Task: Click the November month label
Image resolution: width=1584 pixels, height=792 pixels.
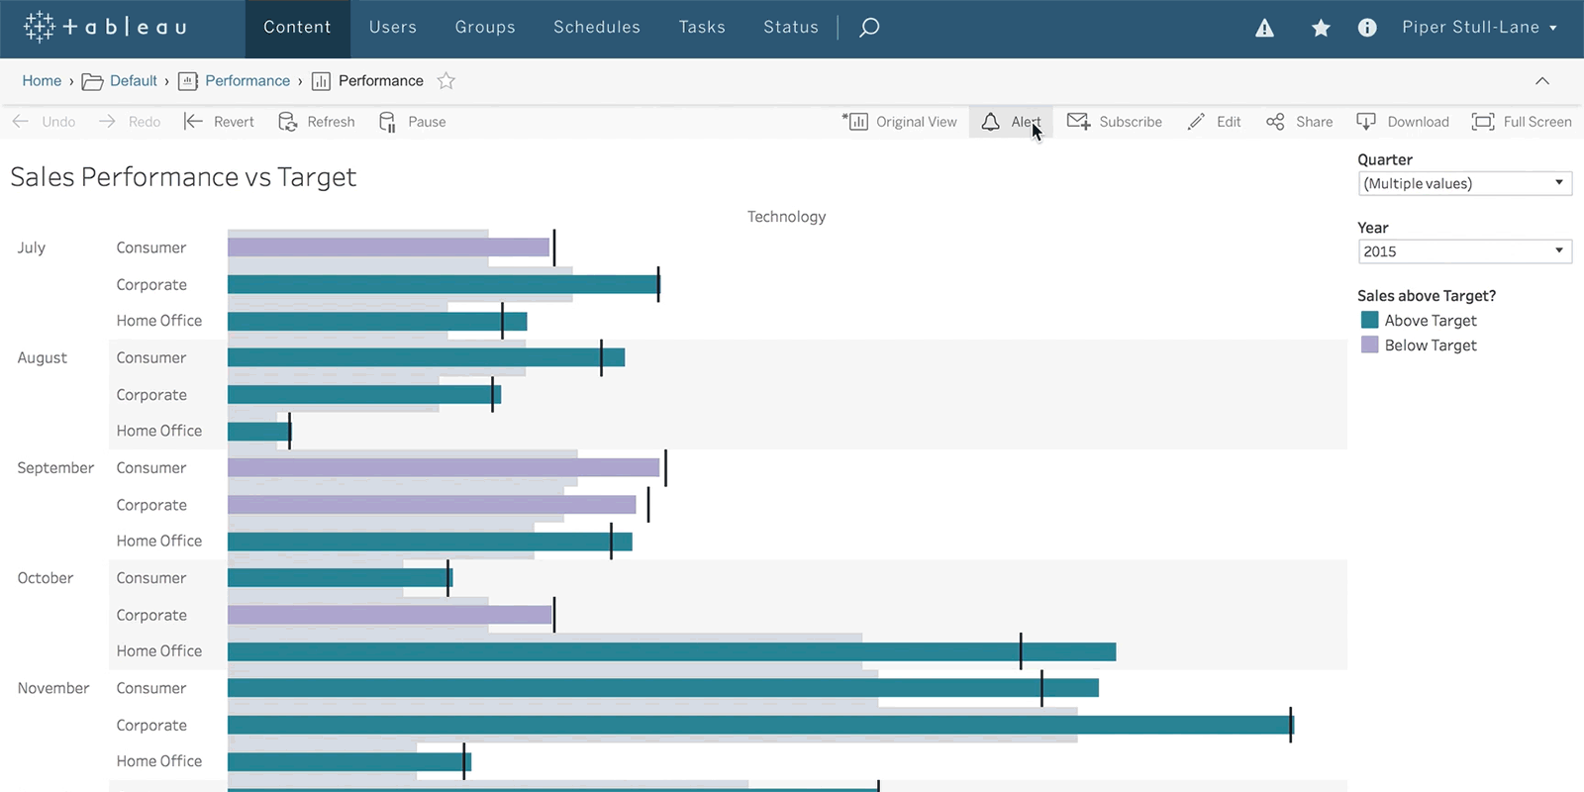Action: (53, 688)
